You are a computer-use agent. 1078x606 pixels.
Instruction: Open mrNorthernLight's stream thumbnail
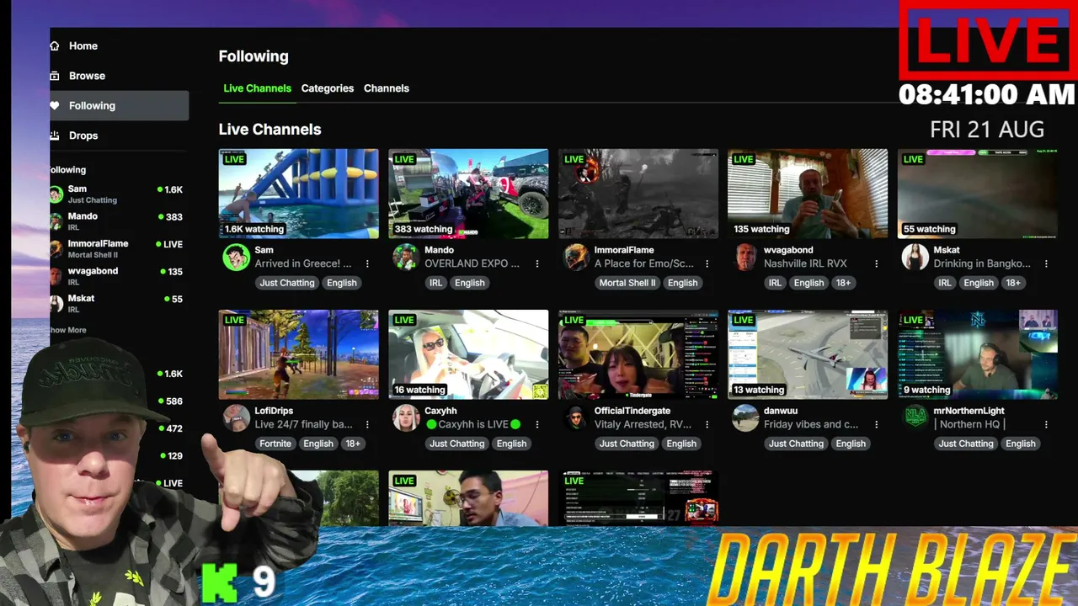tap(978, 354)
